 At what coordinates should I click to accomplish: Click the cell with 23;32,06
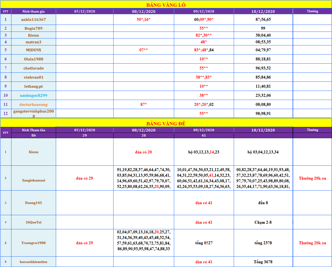(263, 95)
